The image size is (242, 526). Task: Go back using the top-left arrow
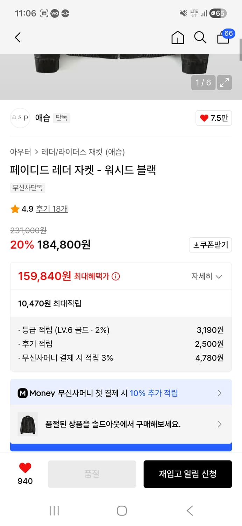click(18, 38)
